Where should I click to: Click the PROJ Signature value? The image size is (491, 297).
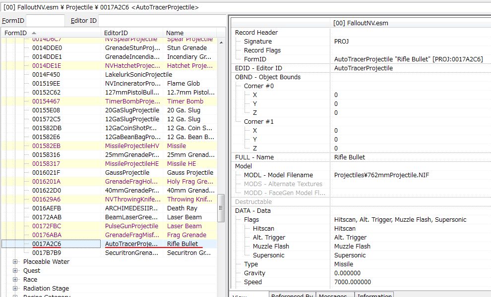coord(341,41)
